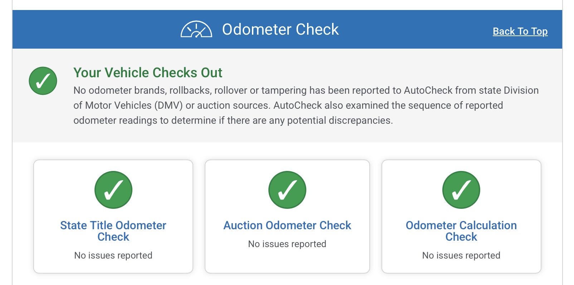Click the green checkmark beside Your Vehicle Checks Out
574x285 pixels.
[42, 81]
